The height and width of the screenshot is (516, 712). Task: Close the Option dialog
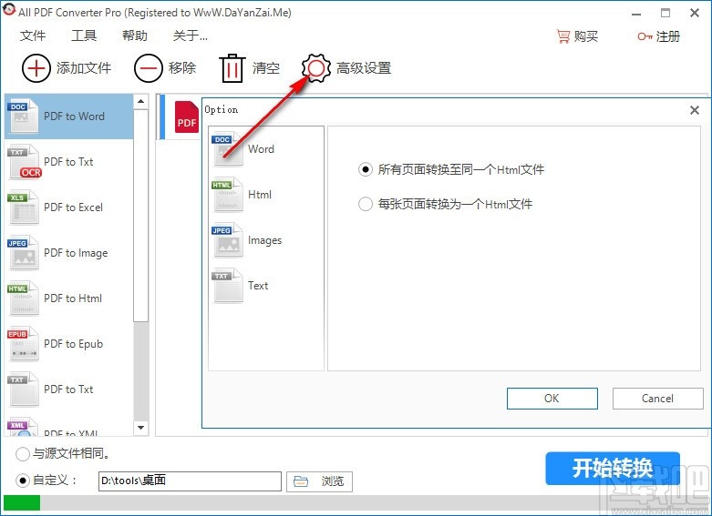695,110
